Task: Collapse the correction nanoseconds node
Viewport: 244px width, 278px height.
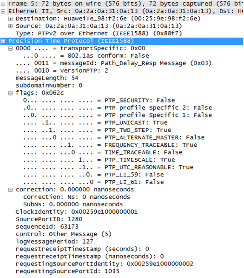Action: tap(10, 190)
